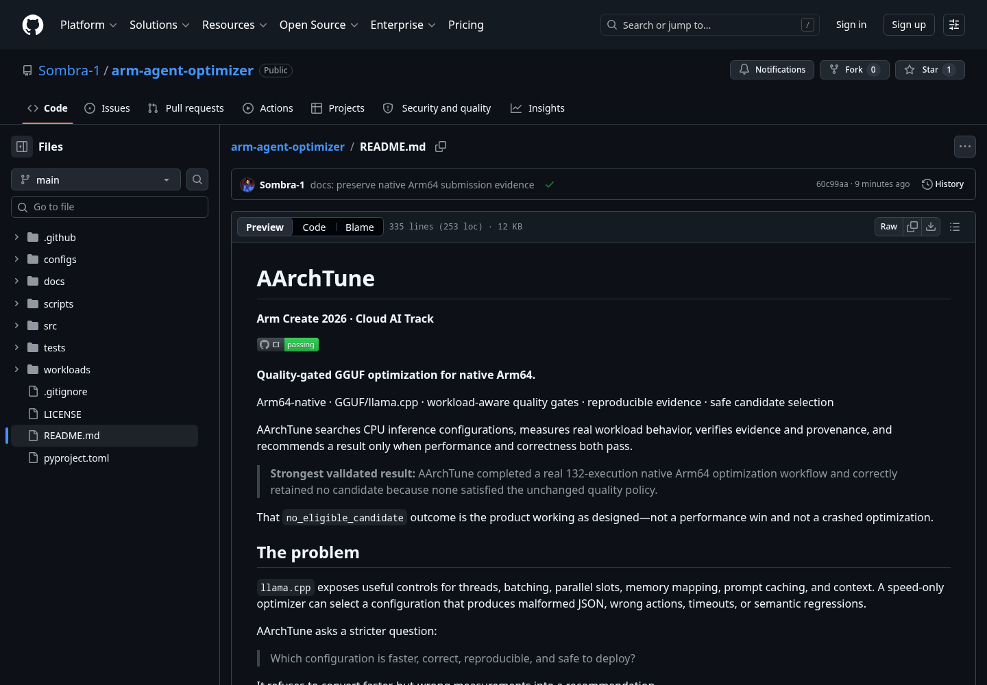The image size is (987, 685).
Task: Expand the scripts folder
Action: click(16, 303)
